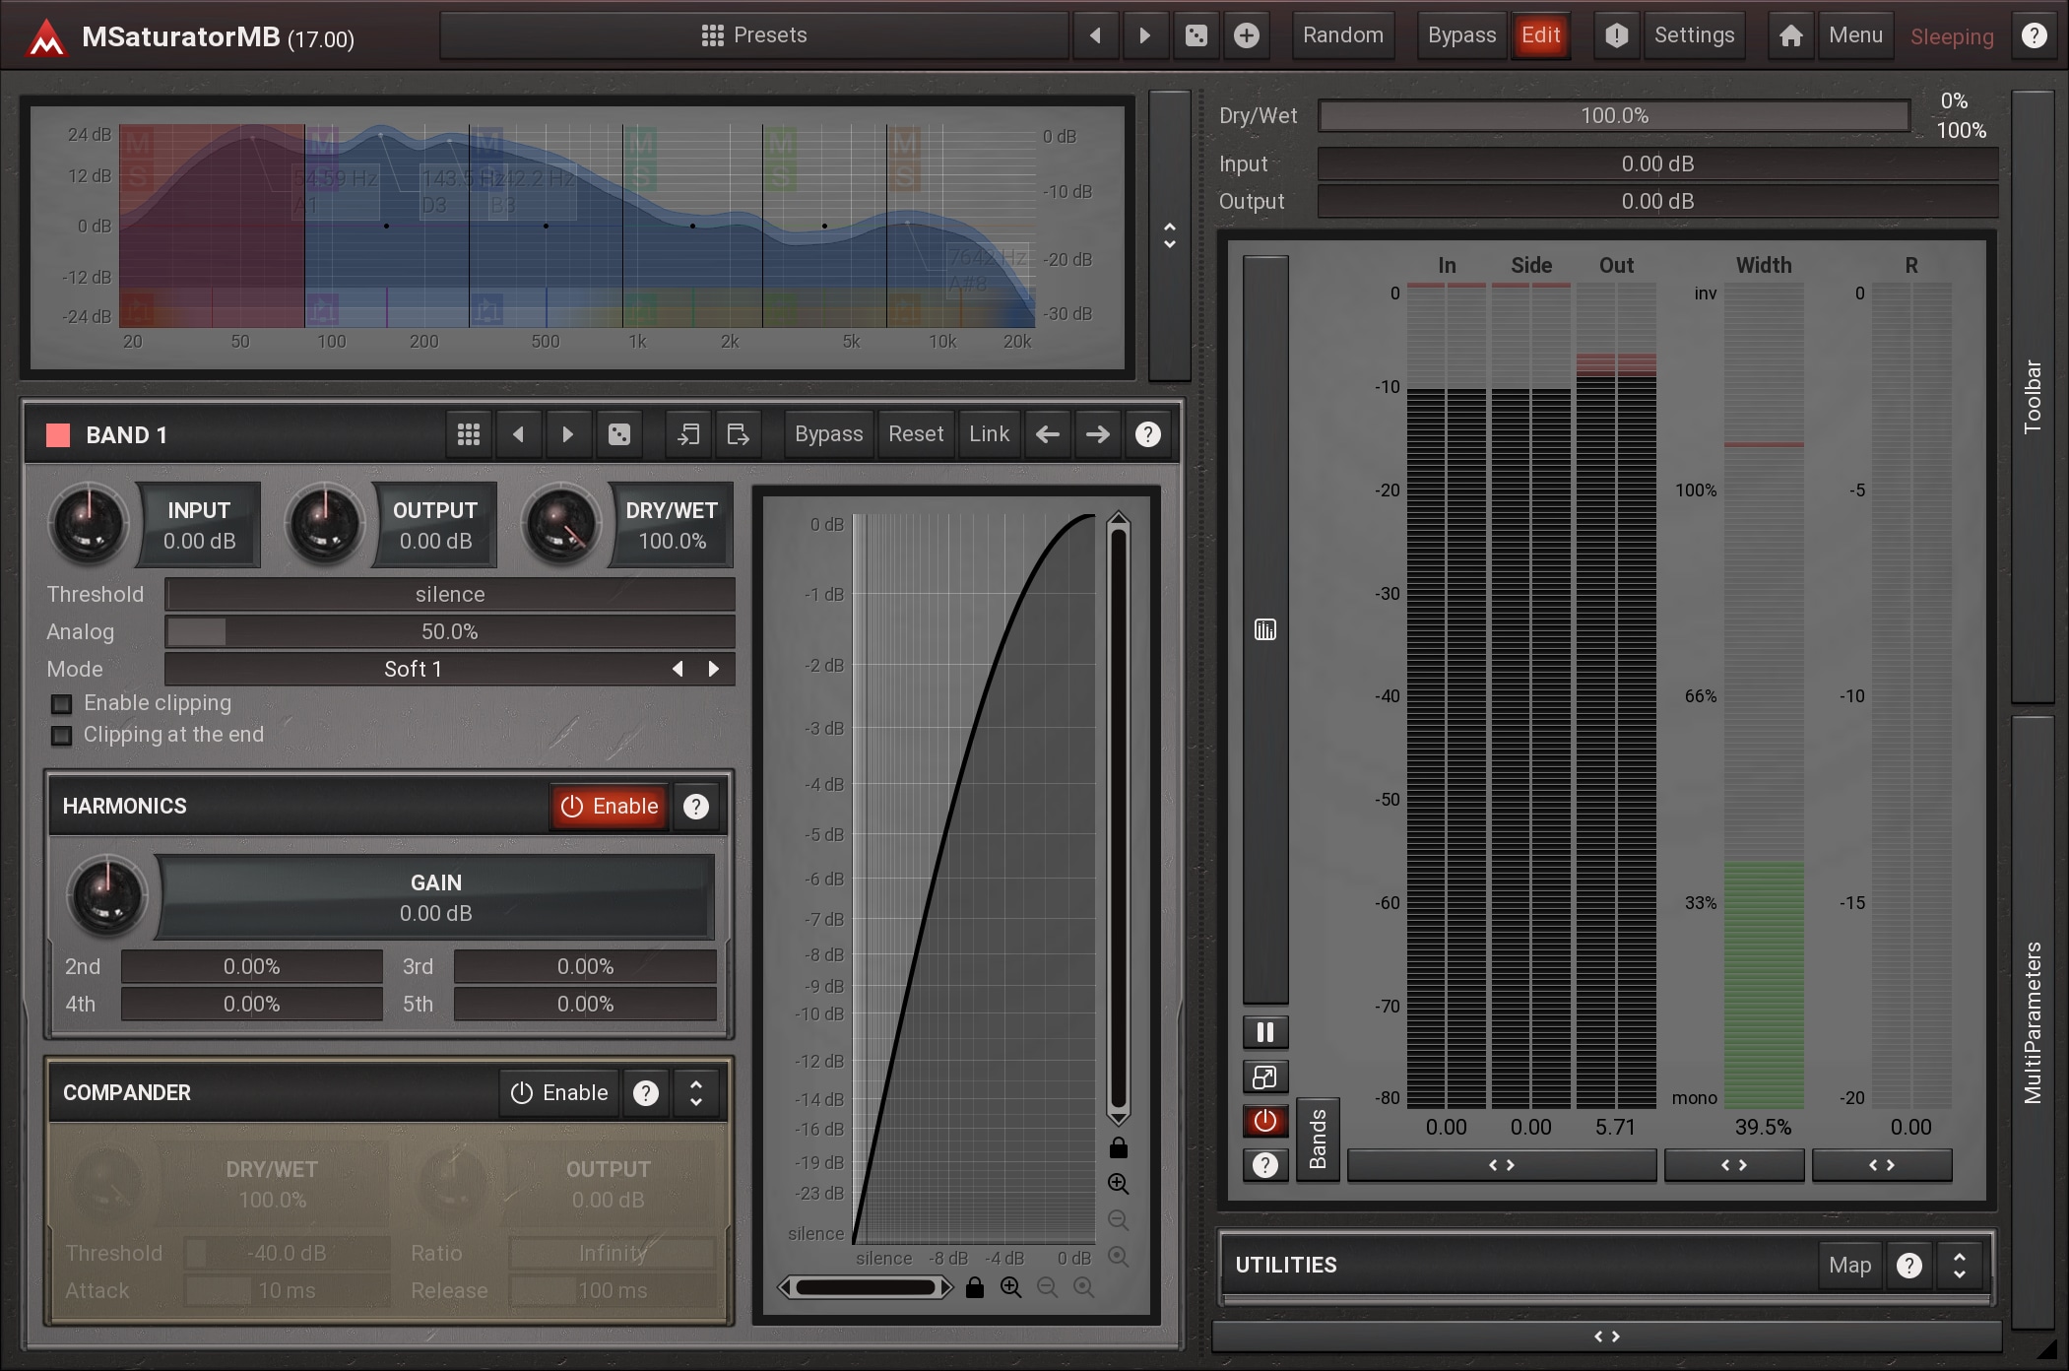Check Clipping at the end option
2069x1371 pixels.
(x=62, y=736)
